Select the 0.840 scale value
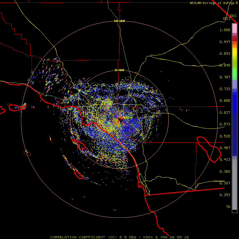239x239 pixels. (225, 65)
